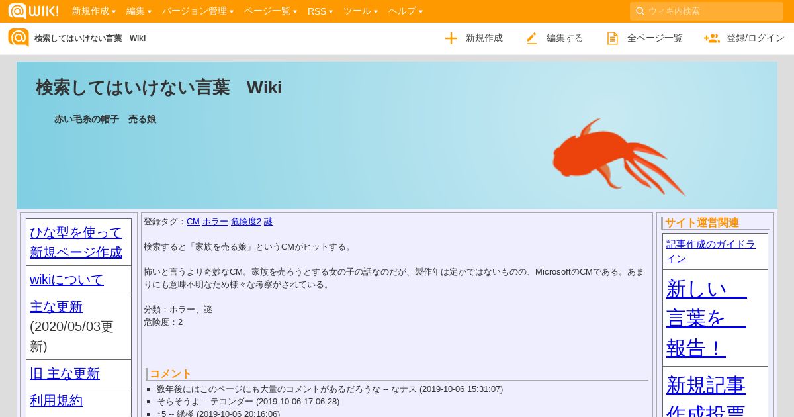
Task: Expand the バージョン管理 menu
Action: click(198, 11)
